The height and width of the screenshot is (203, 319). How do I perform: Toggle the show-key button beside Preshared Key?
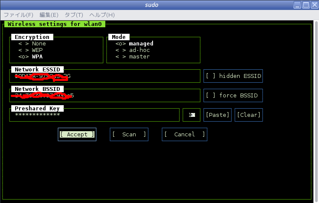click(192, 115)
